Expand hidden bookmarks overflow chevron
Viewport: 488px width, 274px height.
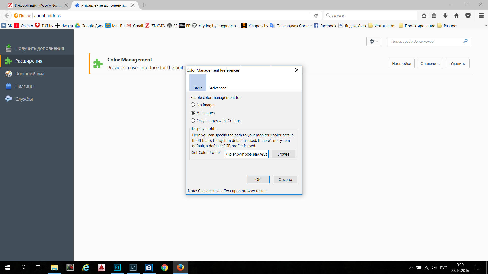[x=485, y=26]
